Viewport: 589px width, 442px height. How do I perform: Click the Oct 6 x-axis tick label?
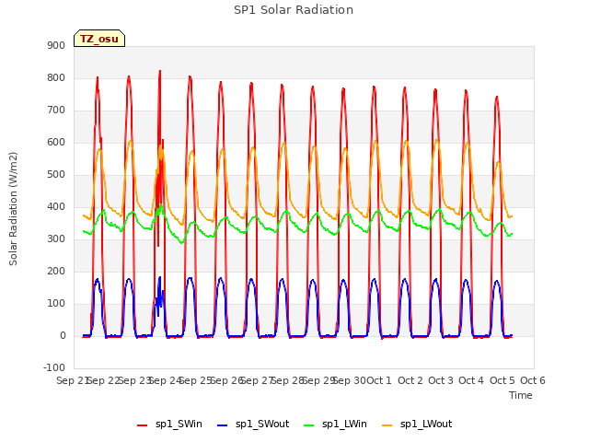pos(533,380)
